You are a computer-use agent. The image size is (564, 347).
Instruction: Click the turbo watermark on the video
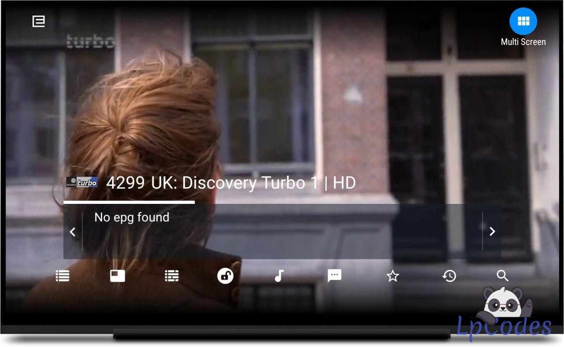(x=90, y=41)
